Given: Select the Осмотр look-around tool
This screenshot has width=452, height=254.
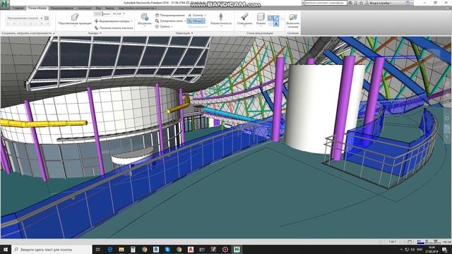Looking at the screenshot, I should point(196,15).
